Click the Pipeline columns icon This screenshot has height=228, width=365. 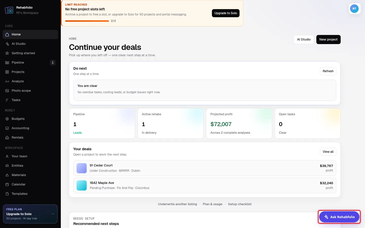(x=7, y=63)
